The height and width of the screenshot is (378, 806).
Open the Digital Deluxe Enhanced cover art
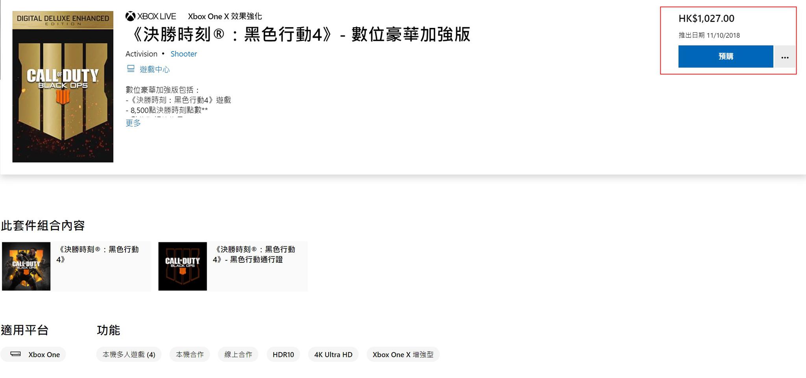tap(63, 87)
